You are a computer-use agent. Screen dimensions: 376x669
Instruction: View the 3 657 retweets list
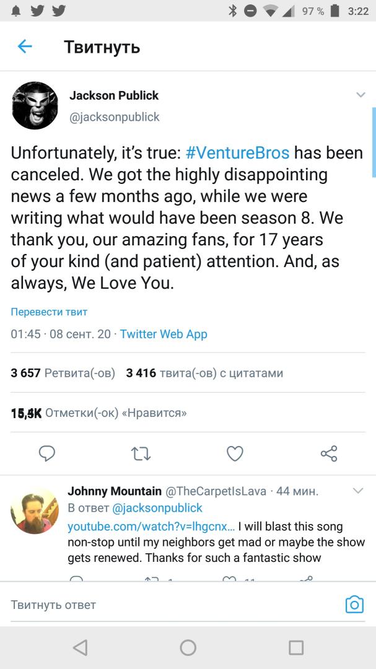tap(63, 373)
